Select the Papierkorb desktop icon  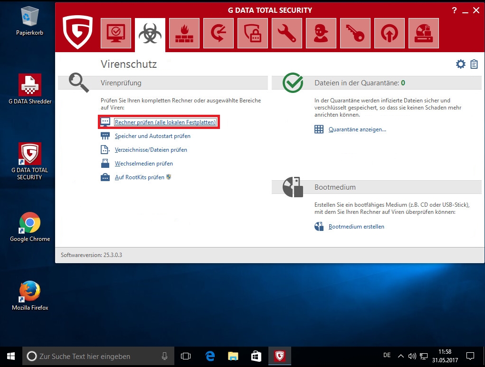pyautogui.click(x=30, y=21)
